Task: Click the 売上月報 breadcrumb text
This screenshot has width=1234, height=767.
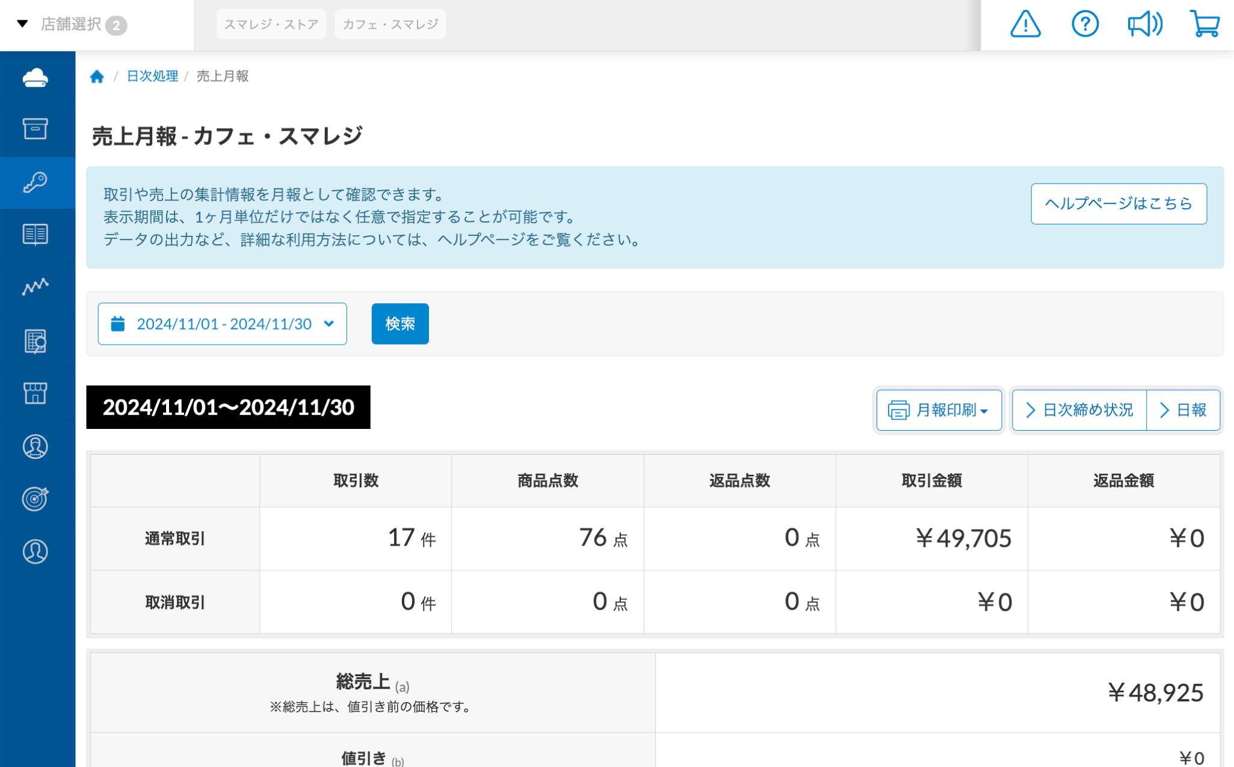Action: coord(223,76)
